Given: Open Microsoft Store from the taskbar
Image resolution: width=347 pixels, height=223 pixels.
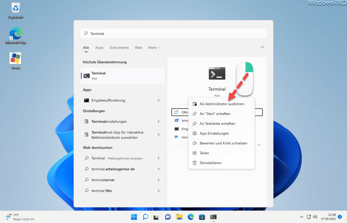Looking at the screenshot, I should pos(202,217).
